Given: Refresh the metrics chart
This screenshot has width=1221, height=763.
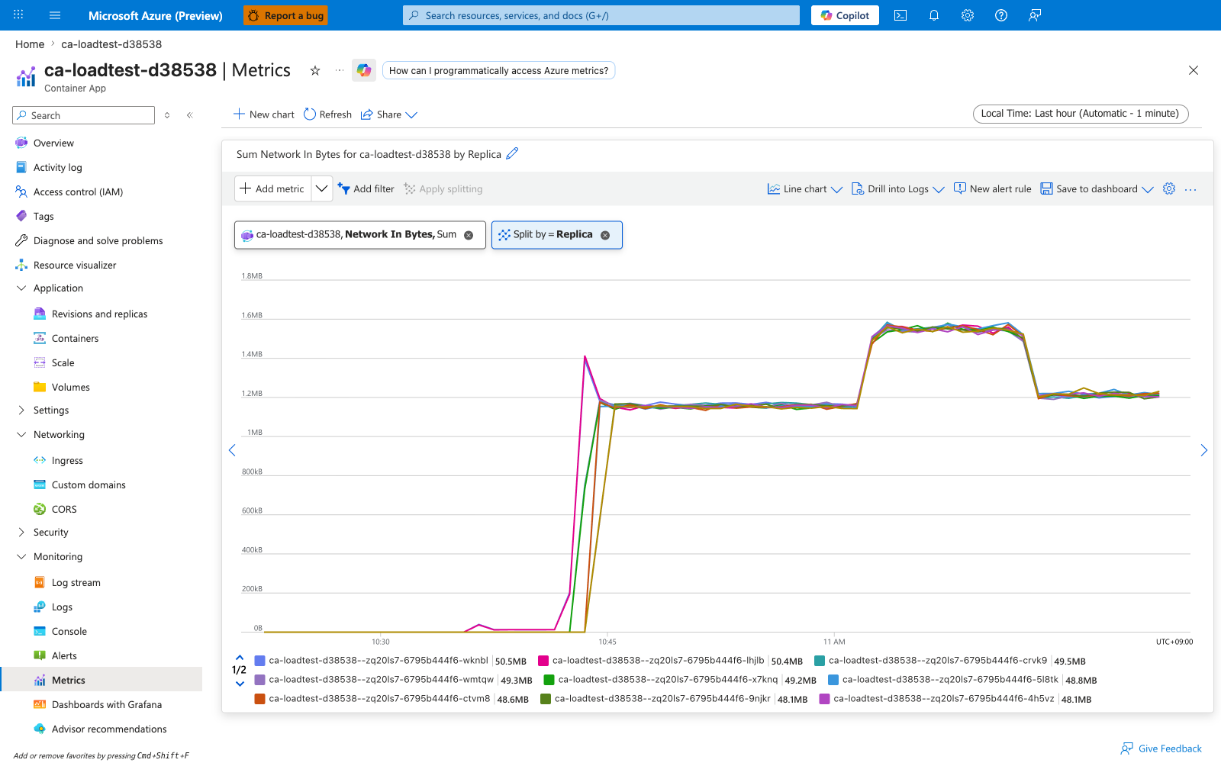Looking at the screenshot, I should tap(327, 114).
